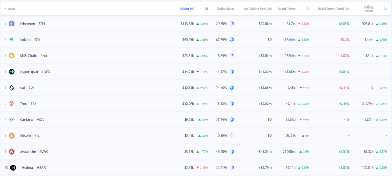The height and width of the screenshot is (176, 392).
Task: Click the Ethereum coin logo
Action: click(x=11, y=24)
